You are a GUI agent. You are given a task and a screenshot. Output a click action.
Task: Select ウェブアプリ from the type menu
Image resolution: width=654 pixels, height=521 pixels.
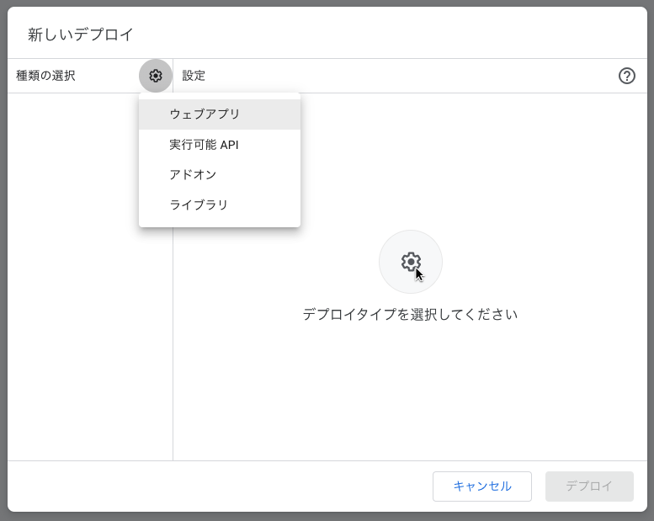220,114
